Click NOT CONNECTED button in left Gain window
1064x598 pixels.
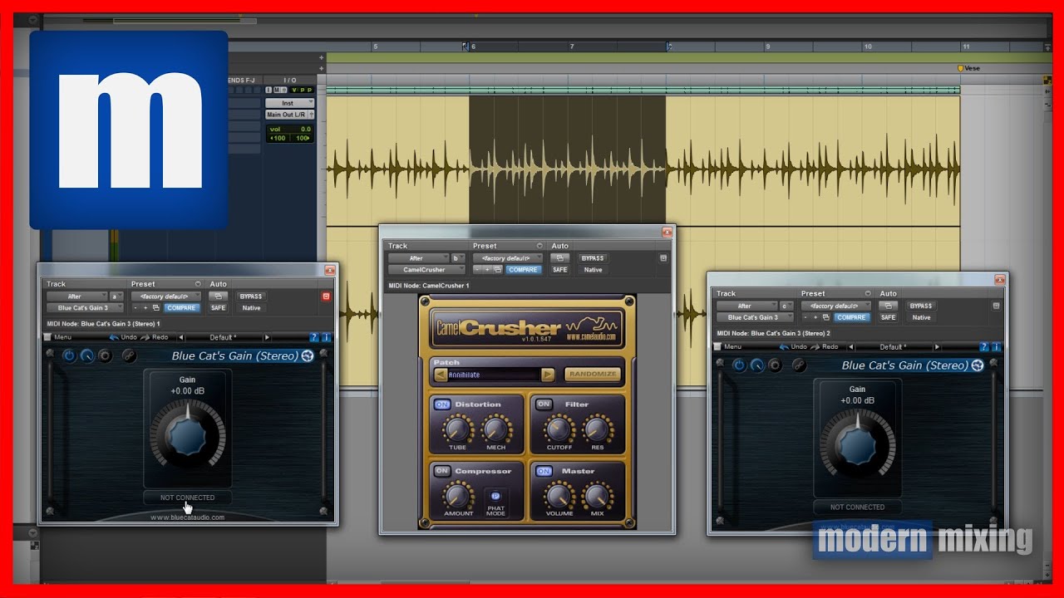coord(187,498)
